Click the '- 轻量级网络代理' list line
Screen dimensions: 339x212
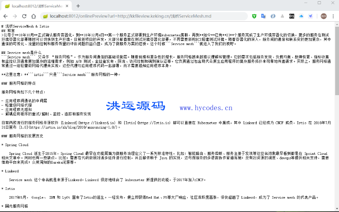pos(17,105)
